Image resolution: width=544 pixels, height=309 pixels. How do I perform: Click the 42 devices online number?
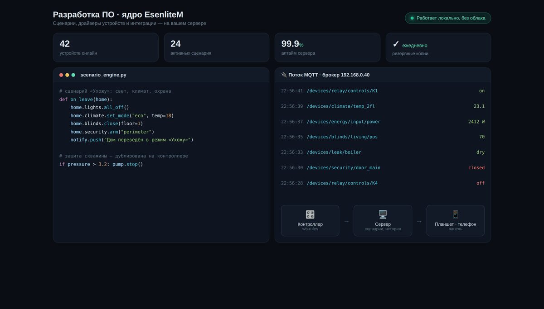(65, 44)
